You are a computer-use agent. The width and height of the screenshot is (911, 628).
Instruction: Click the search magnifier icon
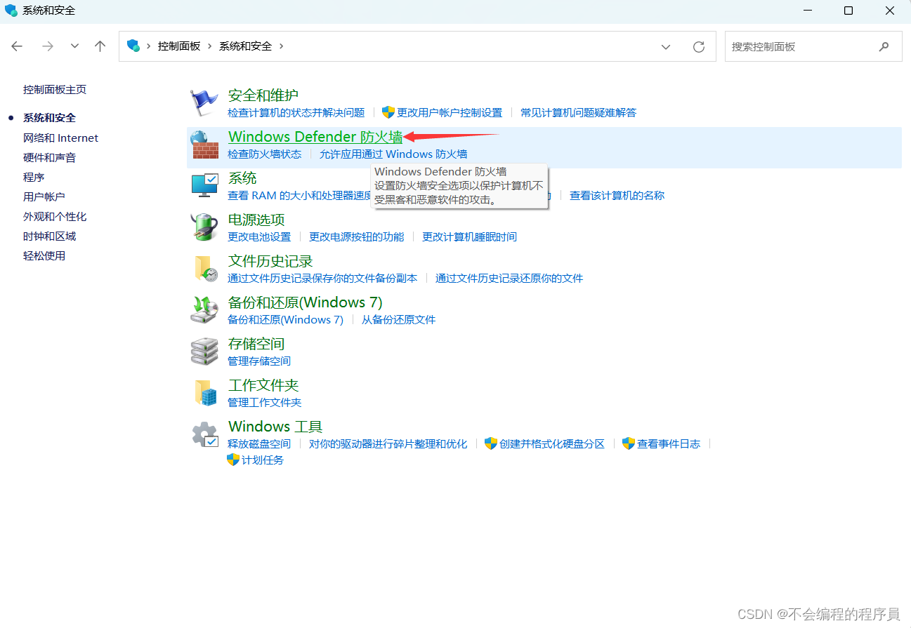point(884,46)
